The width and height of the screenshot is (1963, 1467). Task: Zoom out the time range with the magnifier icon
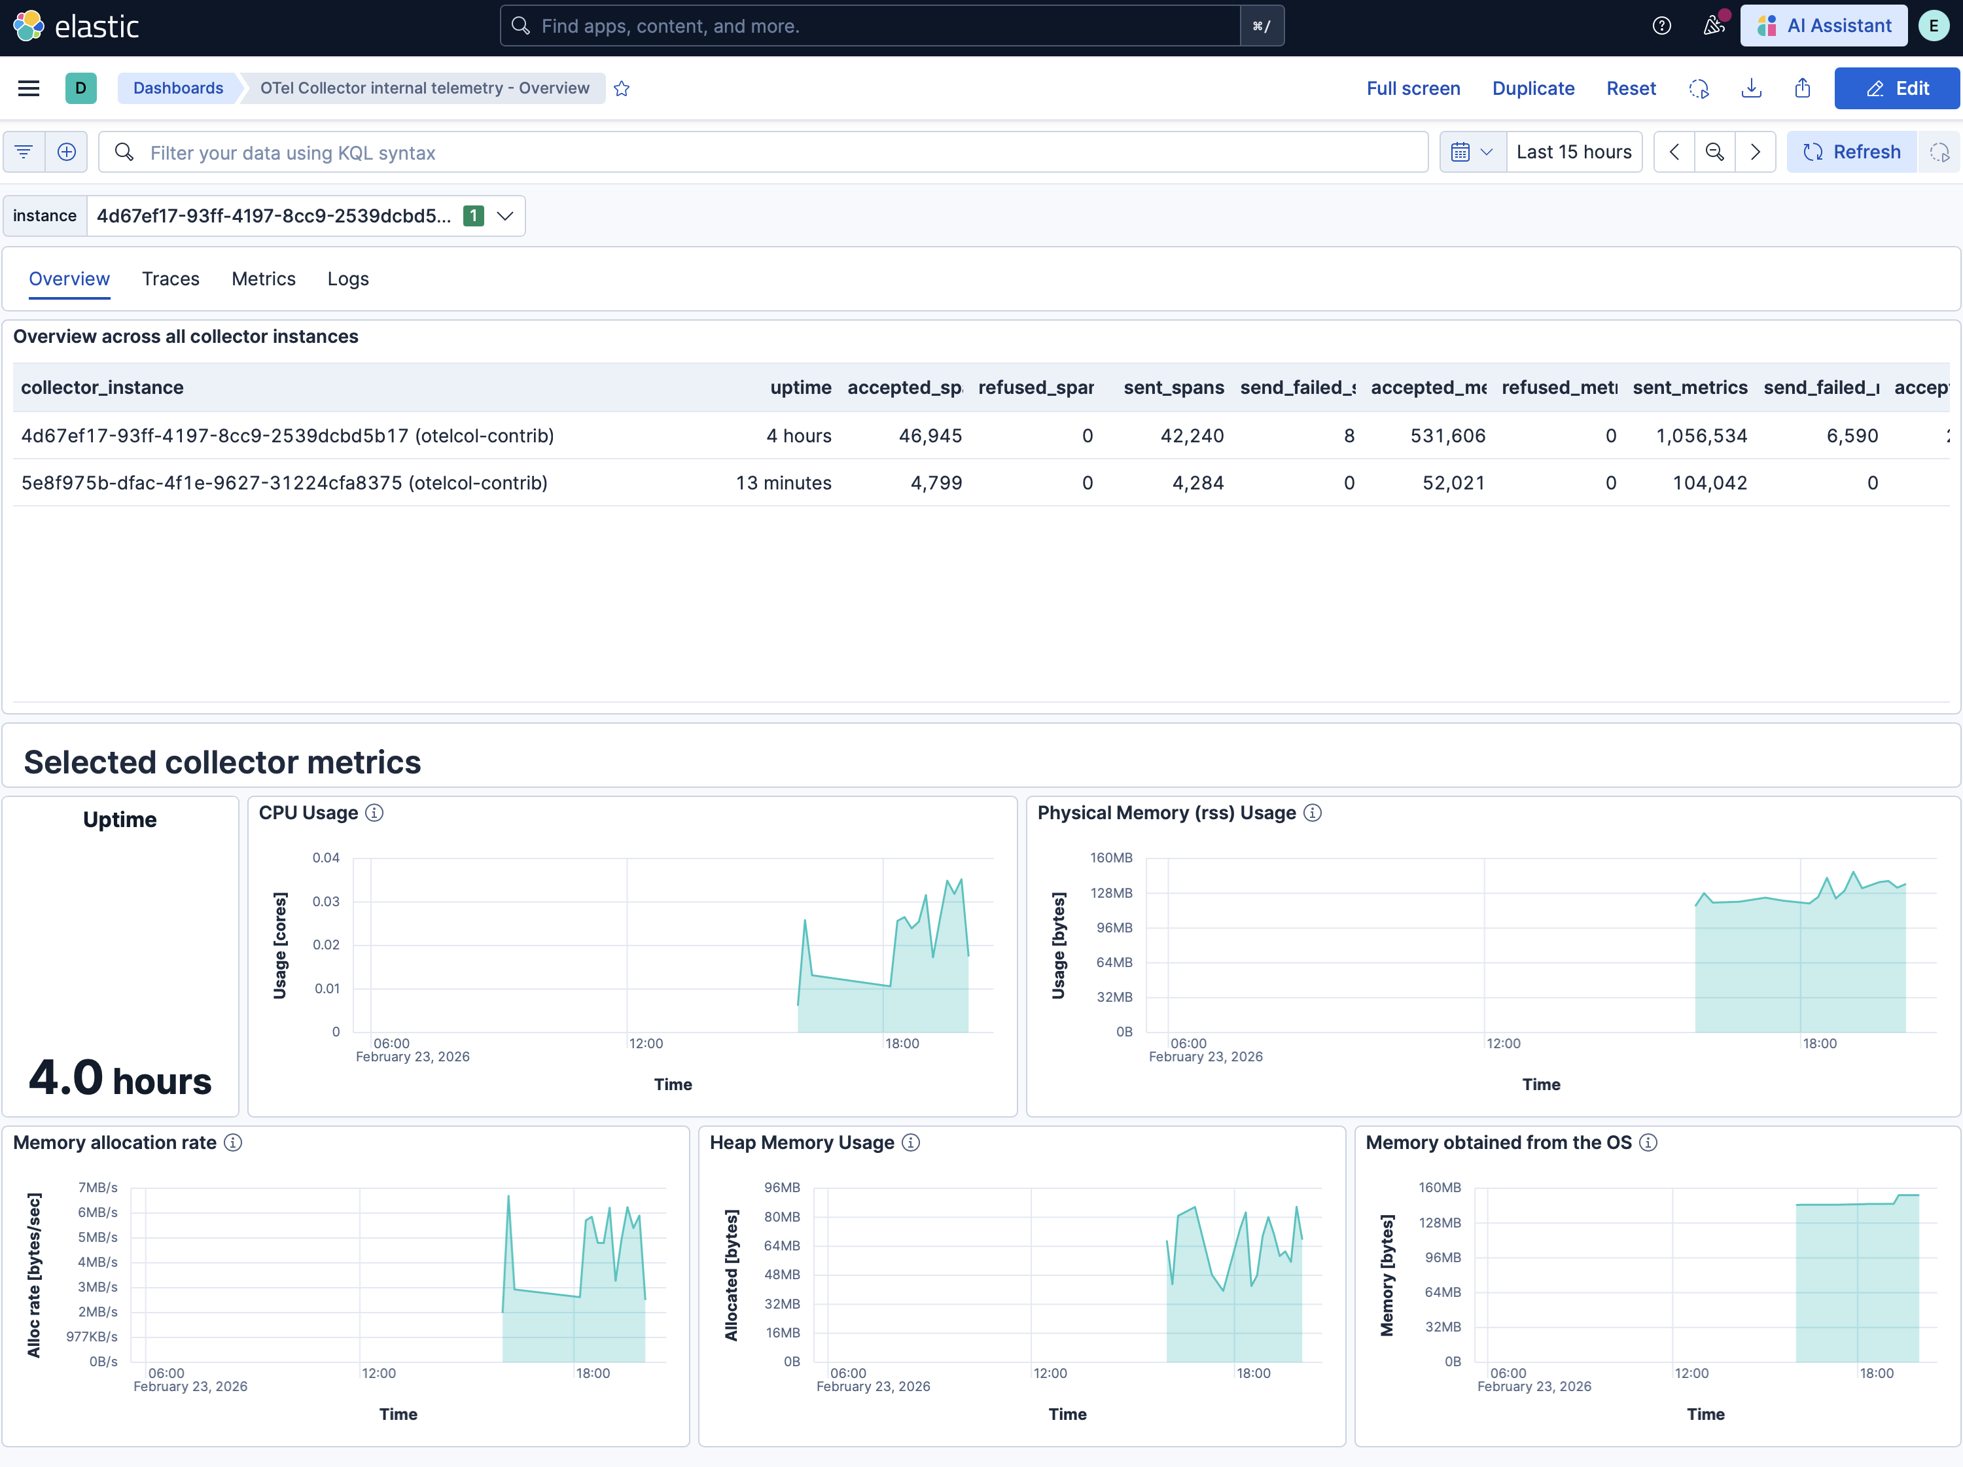pyautogui.click(x=1714, y=152)
